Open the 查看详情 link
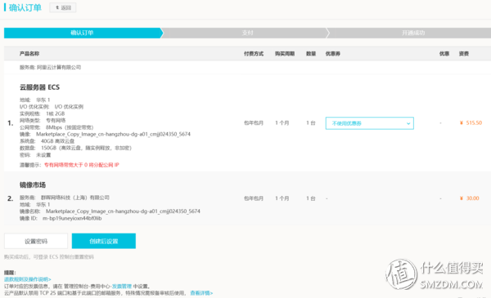This screenshot has height=298, width=491. coord(201,293)
